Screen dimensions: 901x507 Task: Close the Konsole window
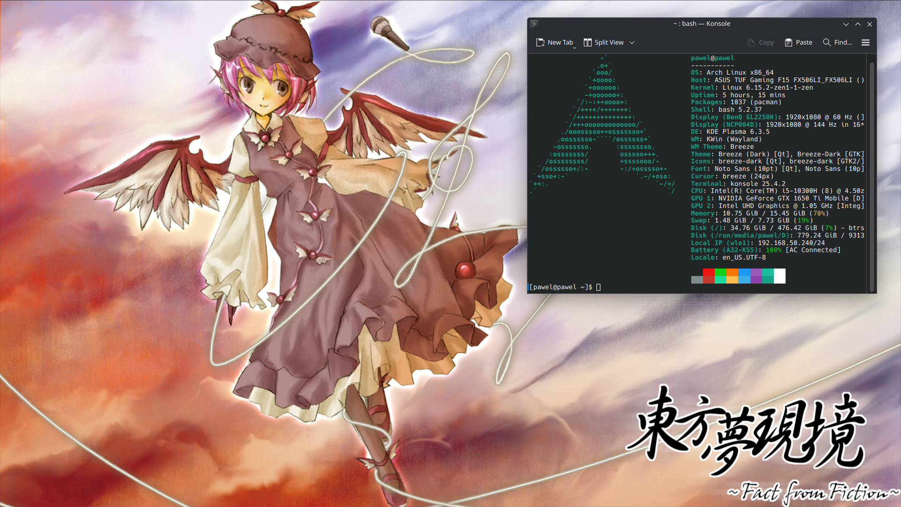click(x=870, y=24)
